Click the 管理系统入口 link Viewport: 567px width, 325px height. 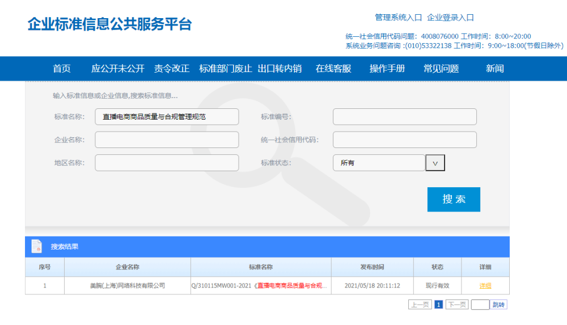[x=398, y=18]
